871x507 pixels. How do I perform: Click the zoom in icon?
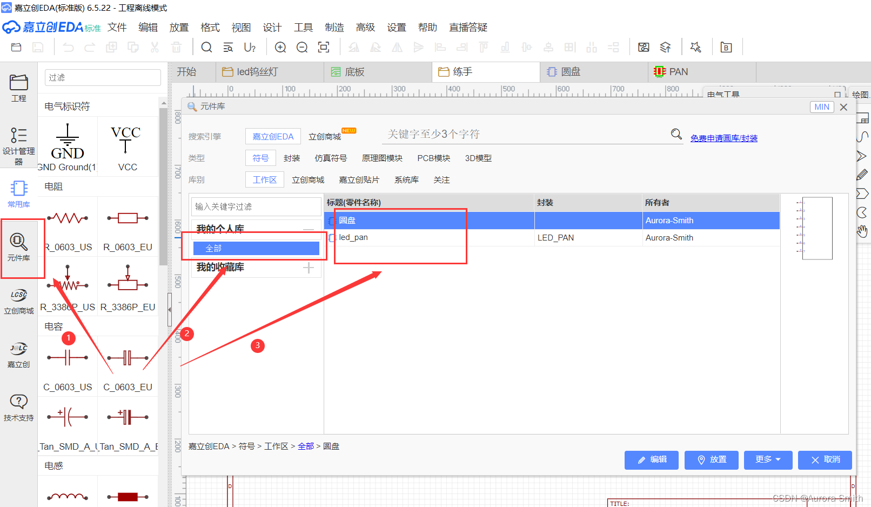[x=280, y=48]
